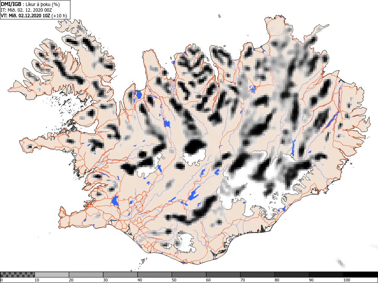Viewport: 378px width, 283px height.
Task: Click the legend label '50'
Action: 174,280
